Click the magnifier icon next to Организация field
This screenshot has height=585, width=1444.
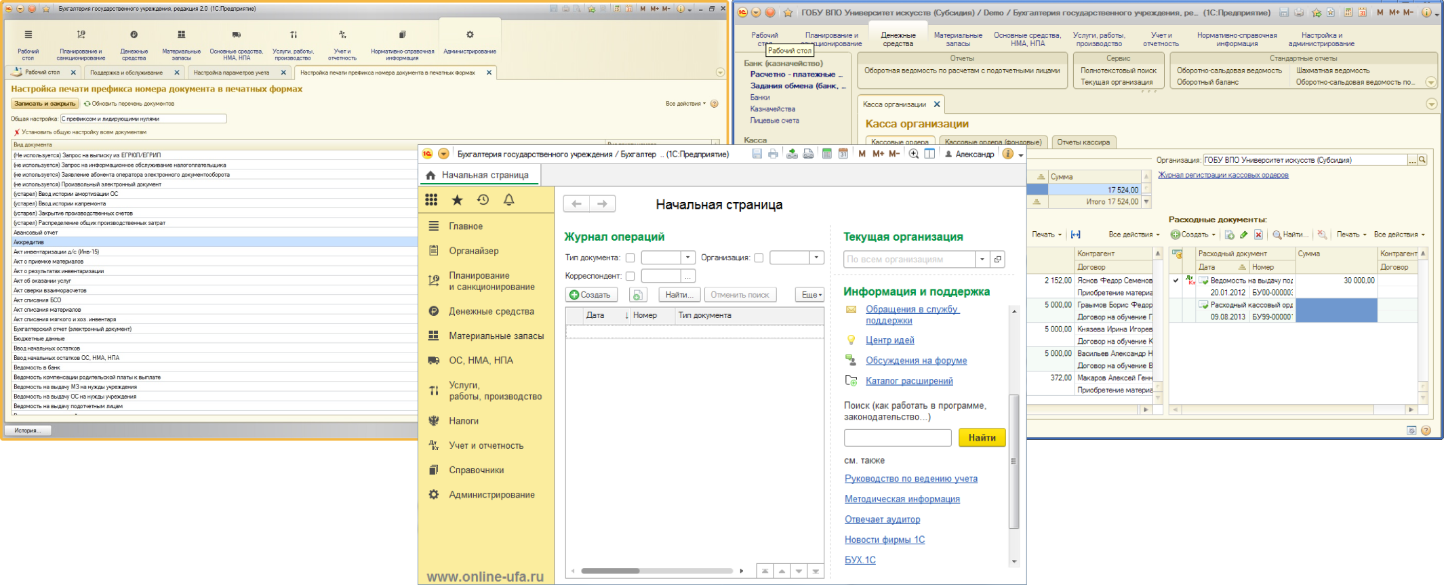coord(1422,160)
